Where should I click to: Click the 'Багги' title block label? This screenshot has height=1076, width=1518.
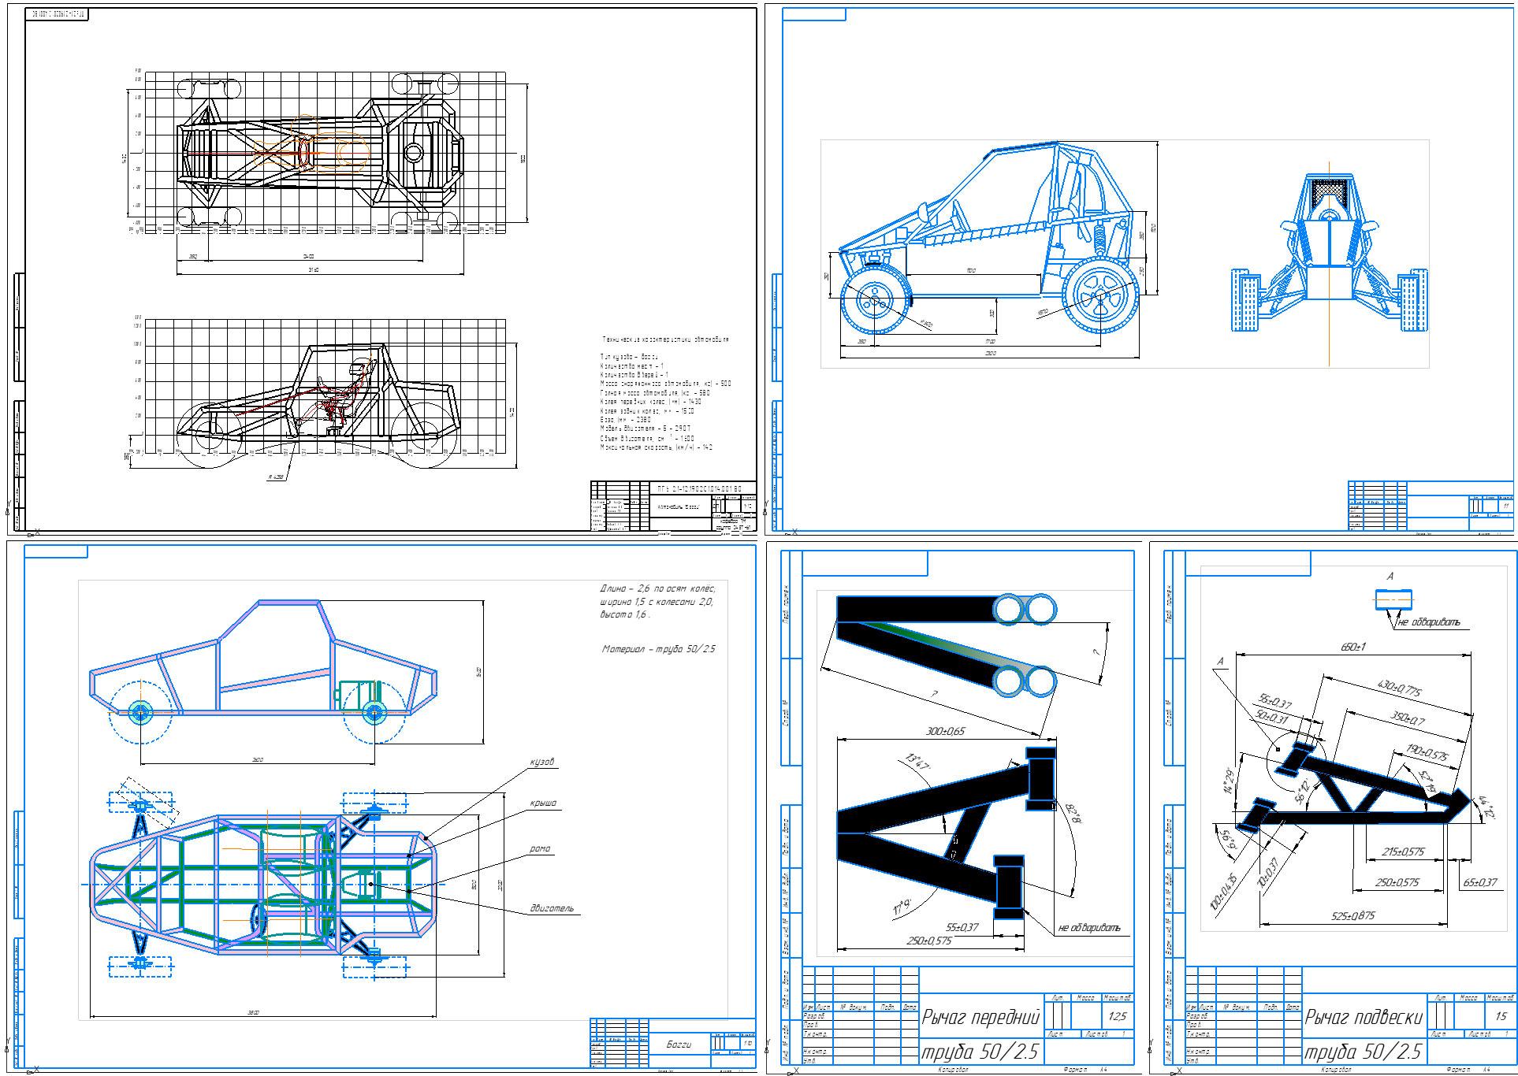coord(678,1044)
